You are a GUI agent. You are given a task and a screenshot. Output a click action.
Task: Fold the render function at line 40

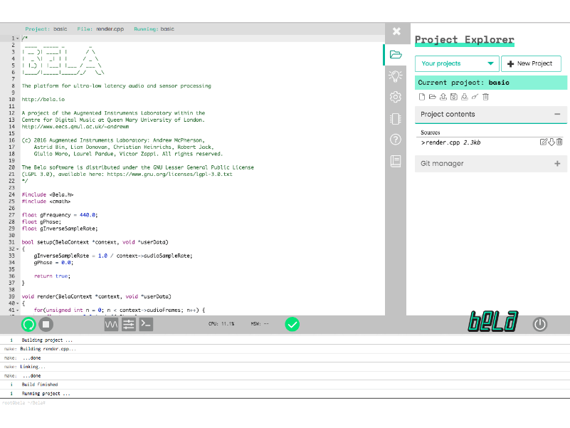click(18, 303)
